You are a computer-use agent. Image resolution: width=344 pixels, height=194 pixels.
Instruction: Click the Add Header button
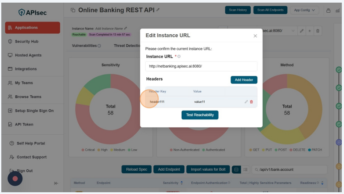(x=244, y=80)
